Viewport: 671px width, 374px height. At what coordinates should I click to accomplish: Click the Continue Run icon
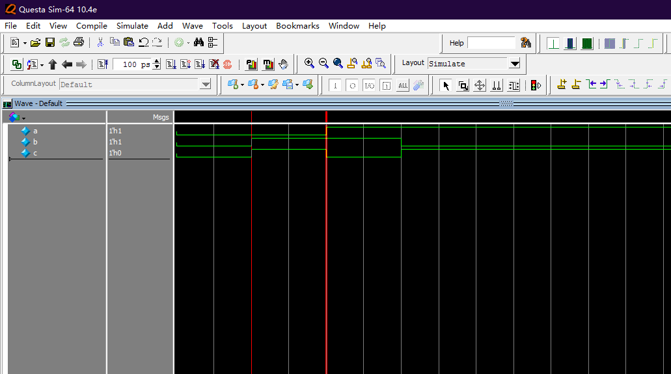tap(185, 64)
